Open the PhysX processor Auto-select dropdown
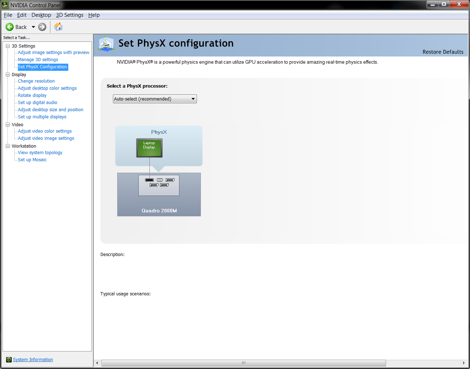This screenshot has width=470, height=369. click(155, 99)
